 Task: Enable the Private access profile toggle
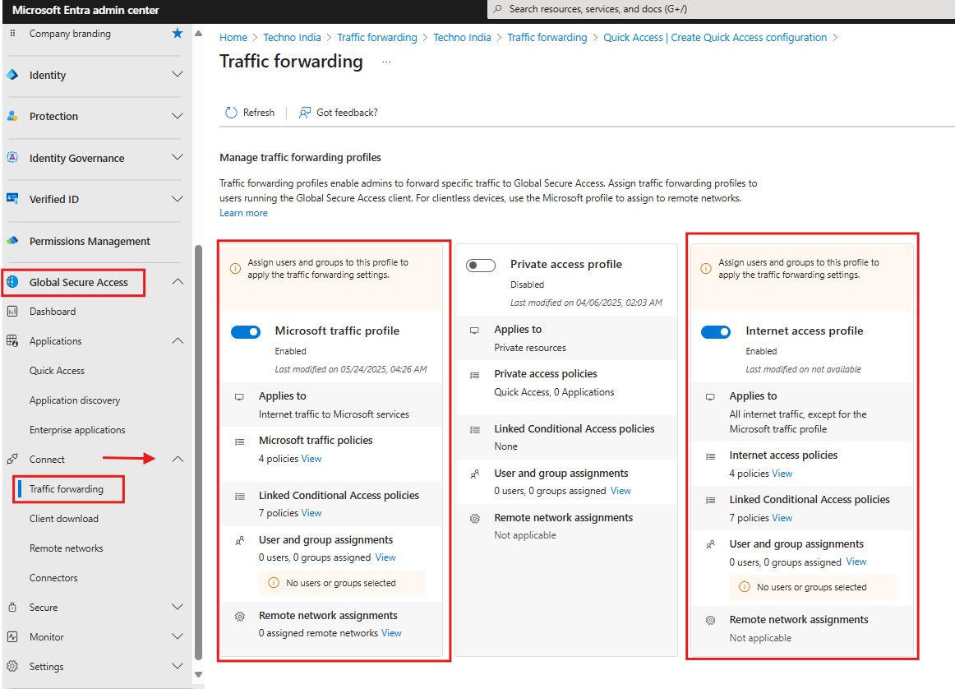tap(481, 266)
